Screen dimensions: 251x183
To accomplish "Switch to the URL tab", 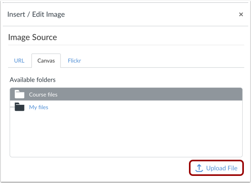I will coord(19,61).
